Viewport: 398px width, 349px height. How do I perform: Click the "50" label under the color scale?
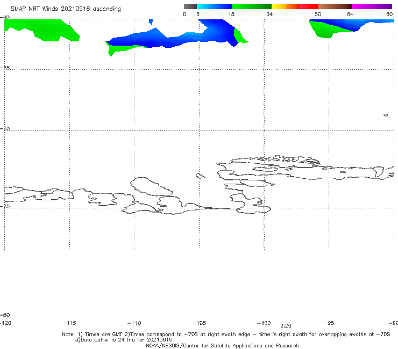point(318,14)
